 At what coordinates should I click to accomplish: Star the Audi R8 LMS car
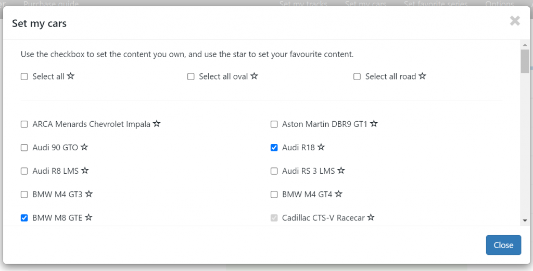[x=85, y=171]
